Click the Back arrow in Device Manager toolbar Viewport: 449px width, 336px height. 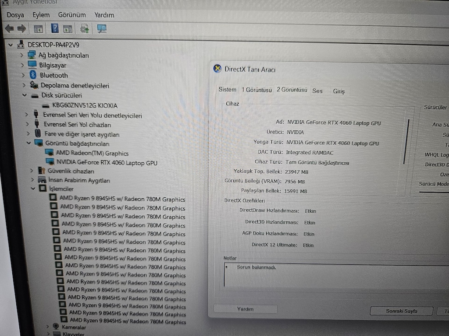[x=9, y=28]
